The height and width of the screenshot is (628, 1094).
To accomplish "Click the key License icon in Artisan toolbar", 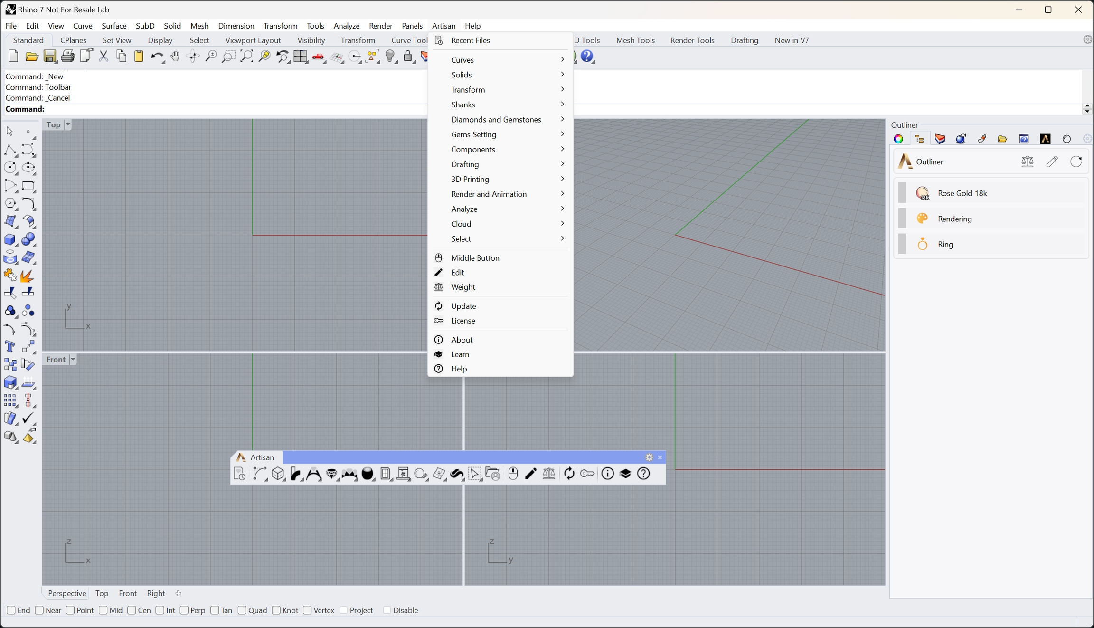I will pyautogui.click(x=587, y=474).
